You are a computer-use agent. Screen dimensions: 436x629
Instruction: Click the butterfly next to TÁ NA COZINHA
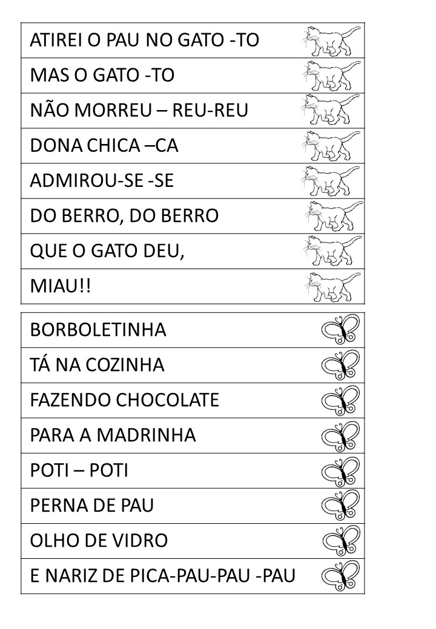(340, 365)
